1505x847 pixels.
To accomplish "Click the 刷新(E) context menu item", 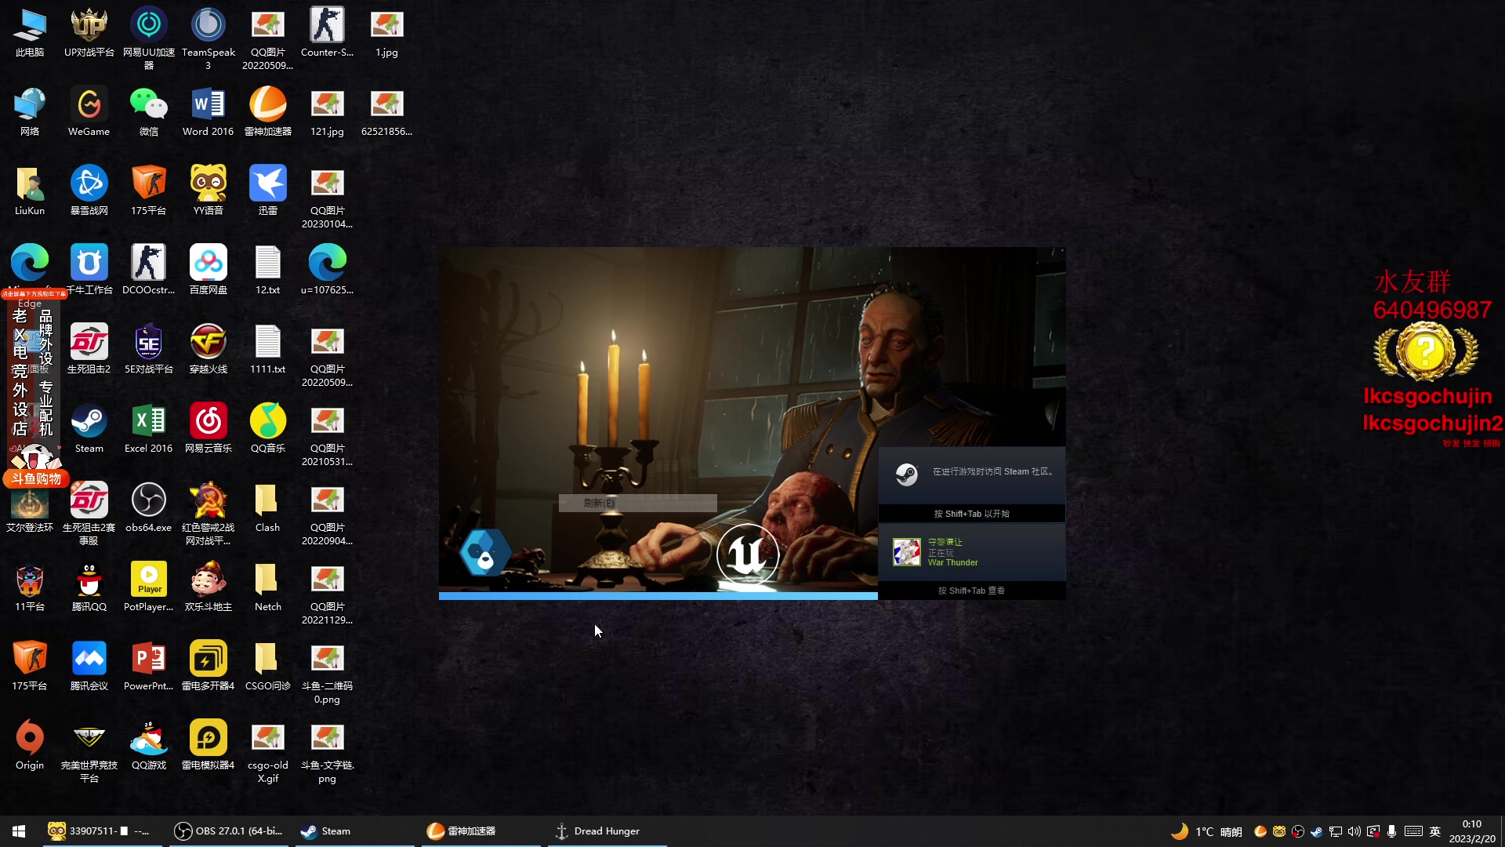I will point(637,503).
